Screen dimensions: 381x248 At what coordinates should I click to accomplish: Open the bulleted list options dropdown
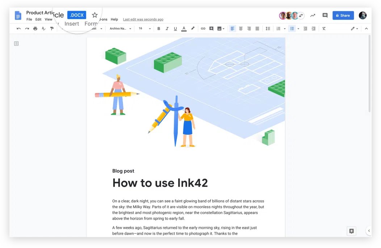click(x=298, y=29)
